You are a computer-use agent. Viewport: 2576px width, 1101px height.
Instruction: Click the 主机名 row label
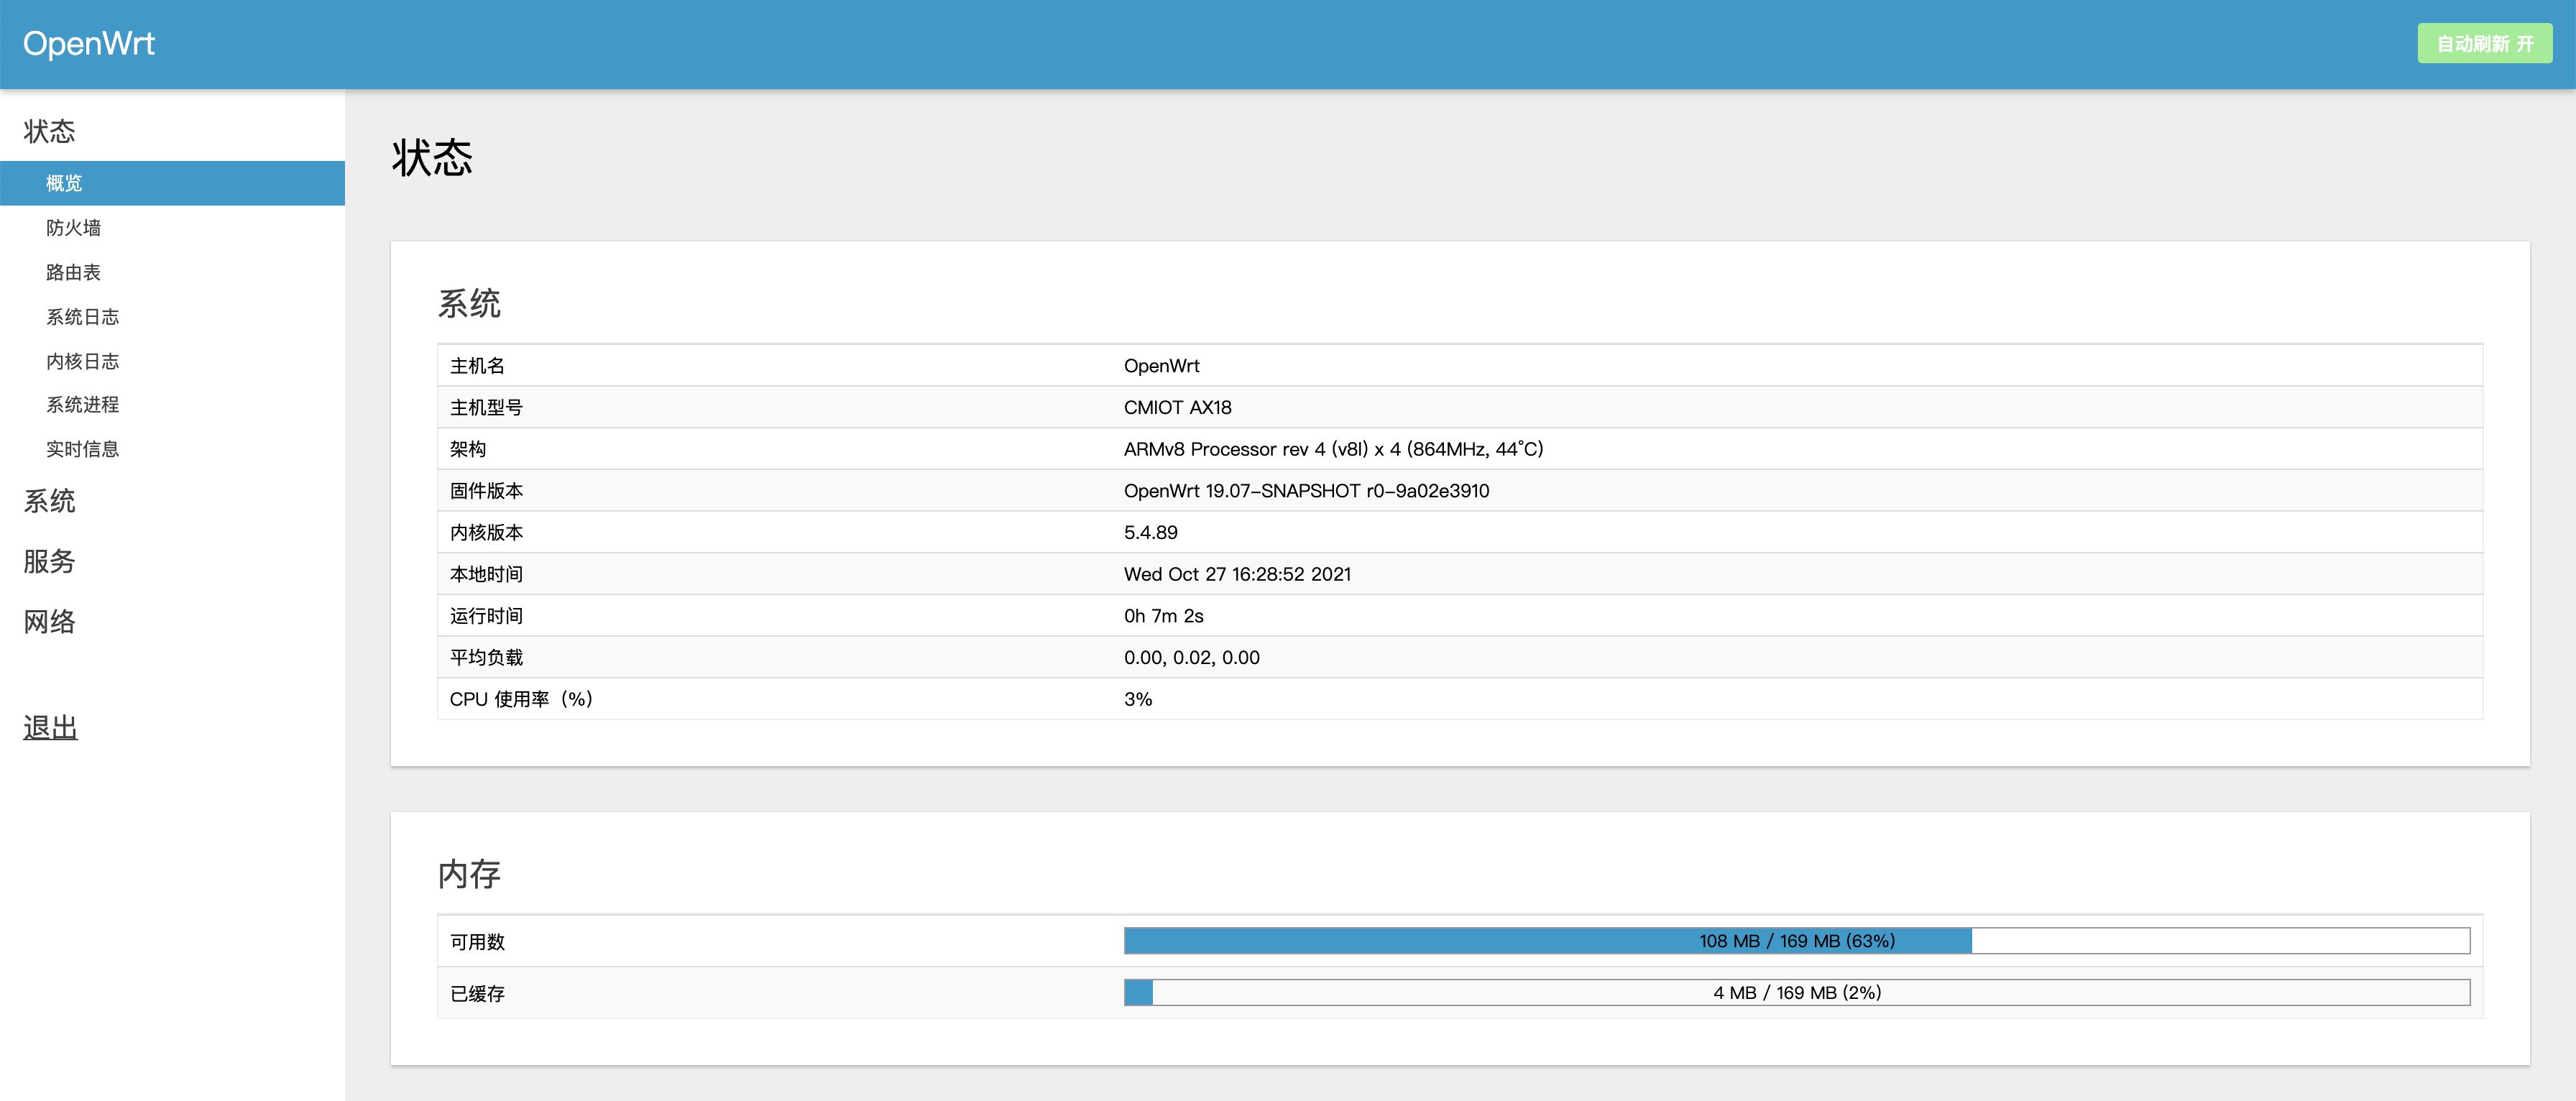(477, 366)
